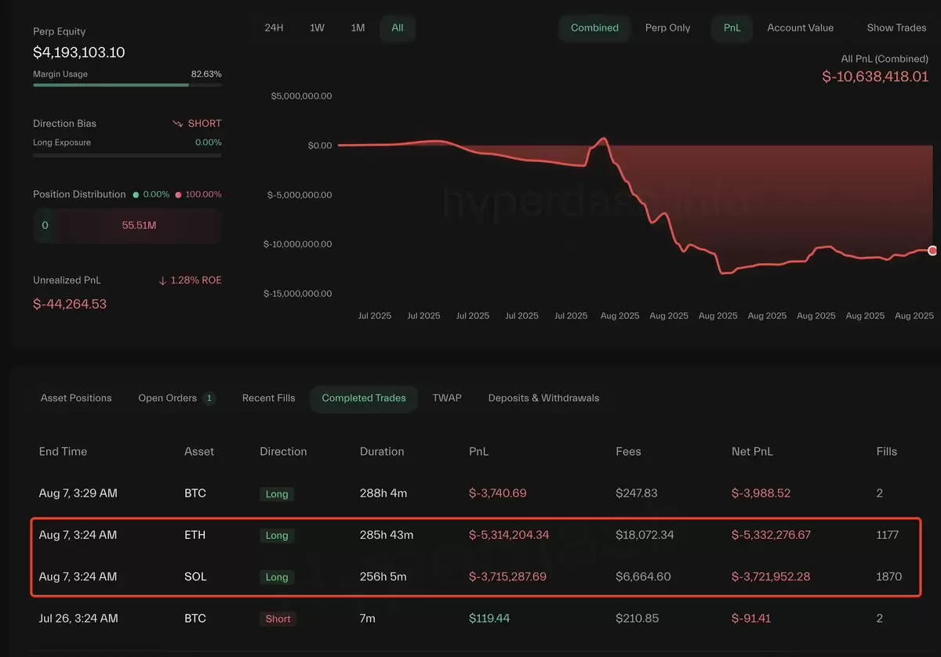Image resolution: width=941 pixels, height=657 pixels.
Task: Select the 24H time range
Action: point(274,27)
